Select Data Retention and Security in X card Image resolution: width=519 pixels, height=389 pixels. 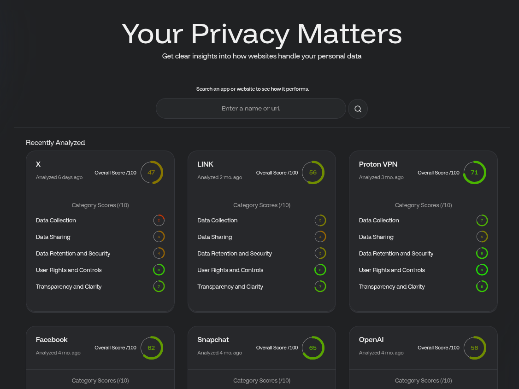[73, 254]
